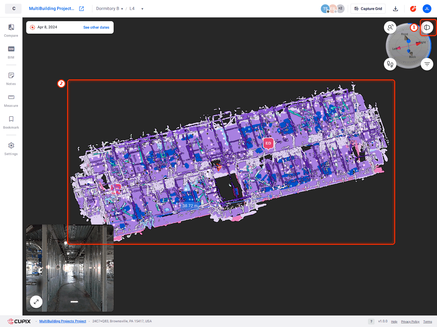The height and width of the screenshot is (327, 437).
Task: Click the ED annotation marker on the point cloud
Action: click(268, 144)
